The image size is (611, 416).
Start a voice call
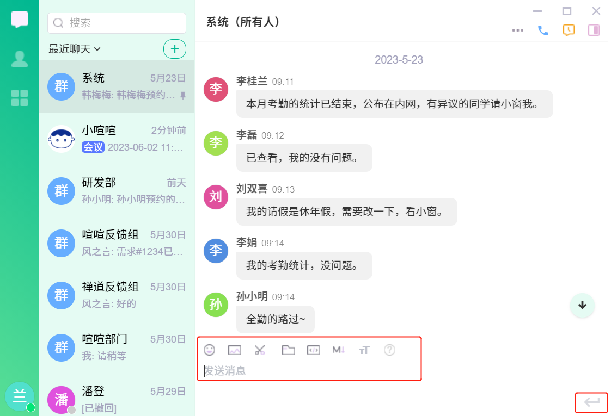[x=543, y=30]
